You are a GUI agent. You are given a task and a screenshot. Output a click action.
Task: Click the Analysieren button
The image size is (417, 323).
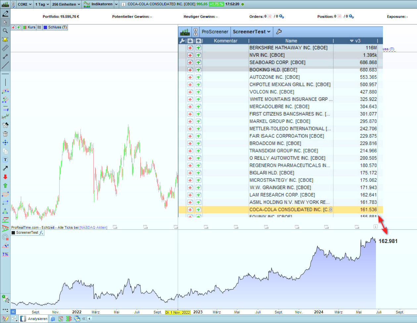pyautogui.click(x=34, y=319)
